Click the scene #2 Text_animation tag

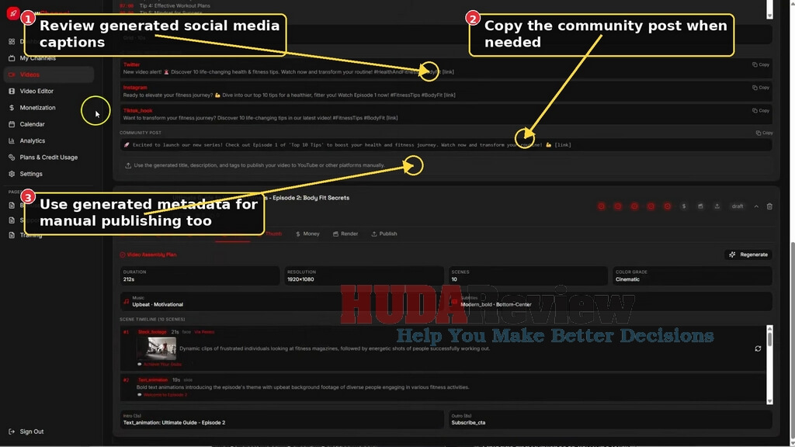(153, 379)
